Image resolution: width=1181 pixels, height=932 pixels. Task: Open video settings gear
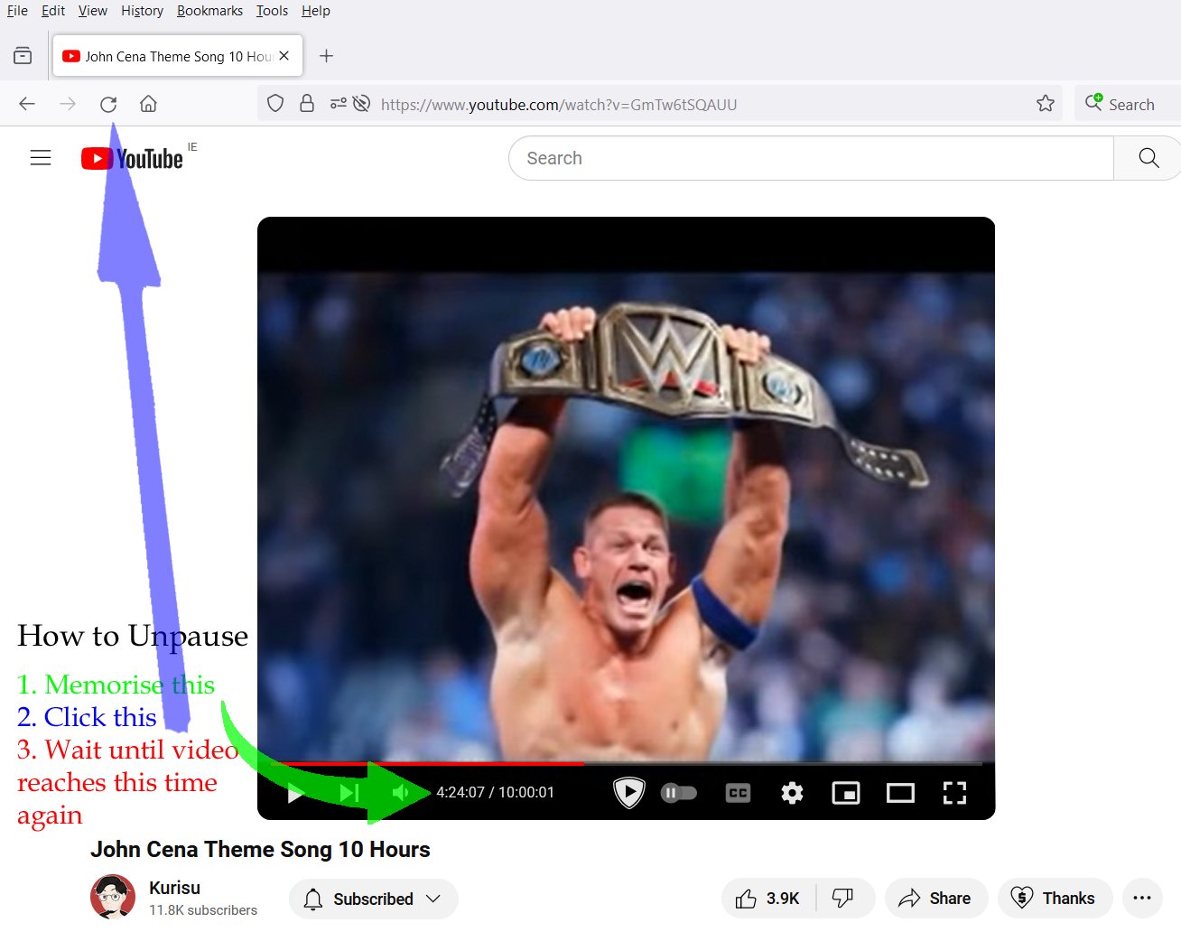pos(792,793)
